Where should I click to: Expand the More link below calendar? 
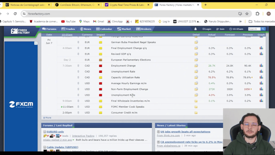coord(47,117)
